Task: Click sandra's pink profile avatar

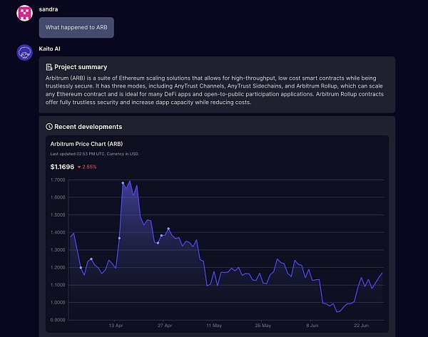Action: coord(25,13)
